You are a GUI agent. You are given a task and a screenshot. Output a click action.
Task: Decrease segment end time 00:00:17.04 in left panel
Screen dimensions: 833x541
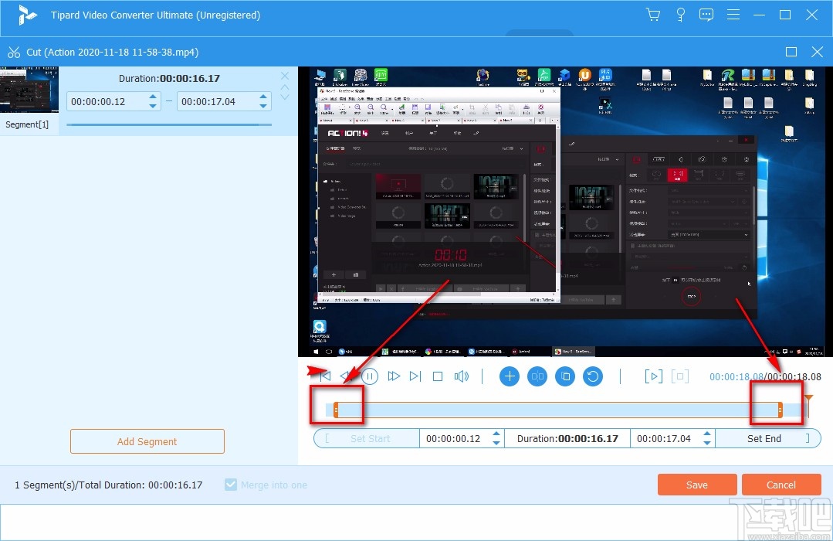[x=263, y=106]
